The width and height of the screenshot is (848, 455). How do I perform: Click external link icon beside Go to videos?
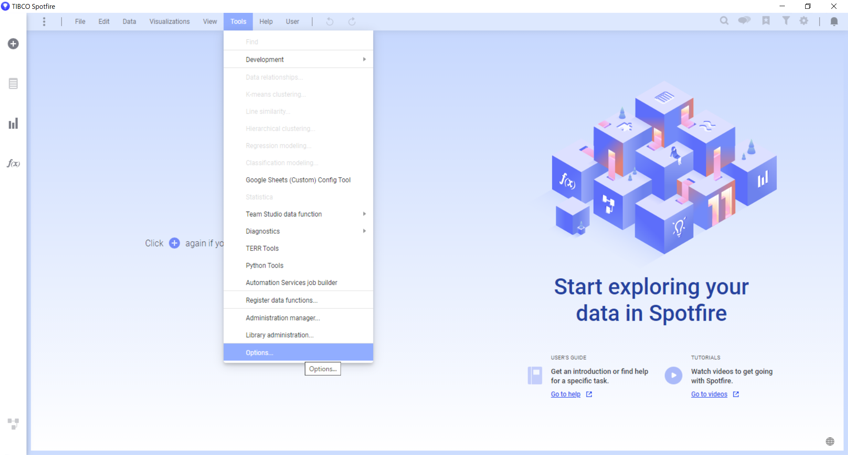coord(736,394)
